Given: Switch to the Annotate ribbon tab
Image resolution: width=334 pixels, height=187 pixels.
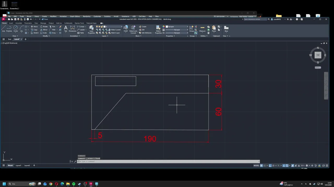Looking at the screenshot, I should coord(19,23).
